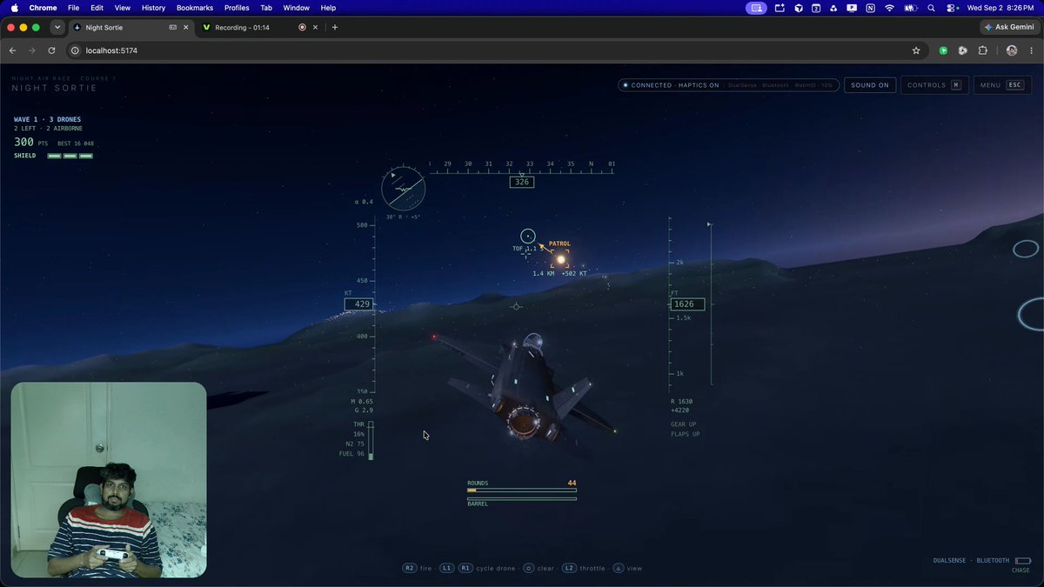
Task: Open the tab search dropdown arrow
Action: tap(57, 27)
